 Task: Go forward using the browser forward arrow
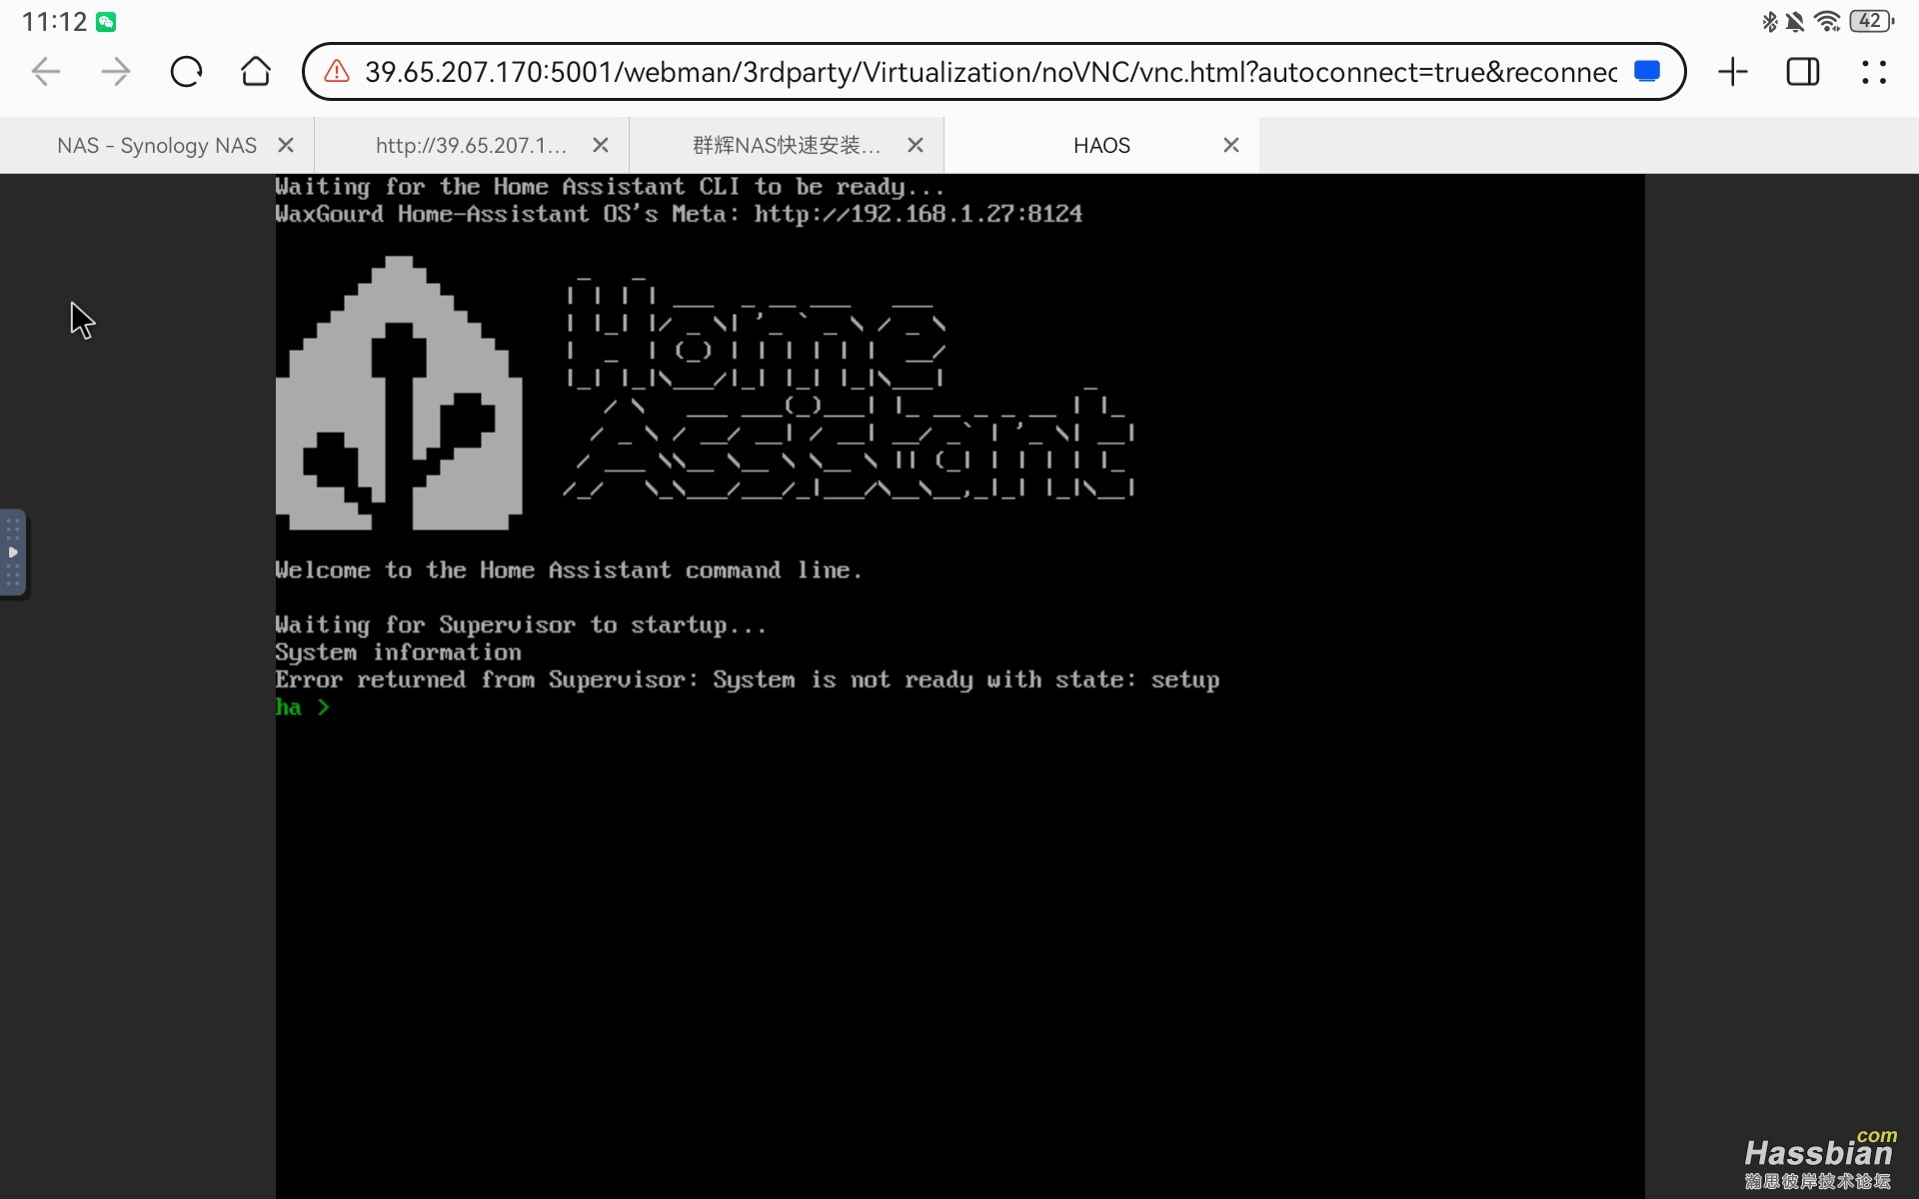pos(116,72)
